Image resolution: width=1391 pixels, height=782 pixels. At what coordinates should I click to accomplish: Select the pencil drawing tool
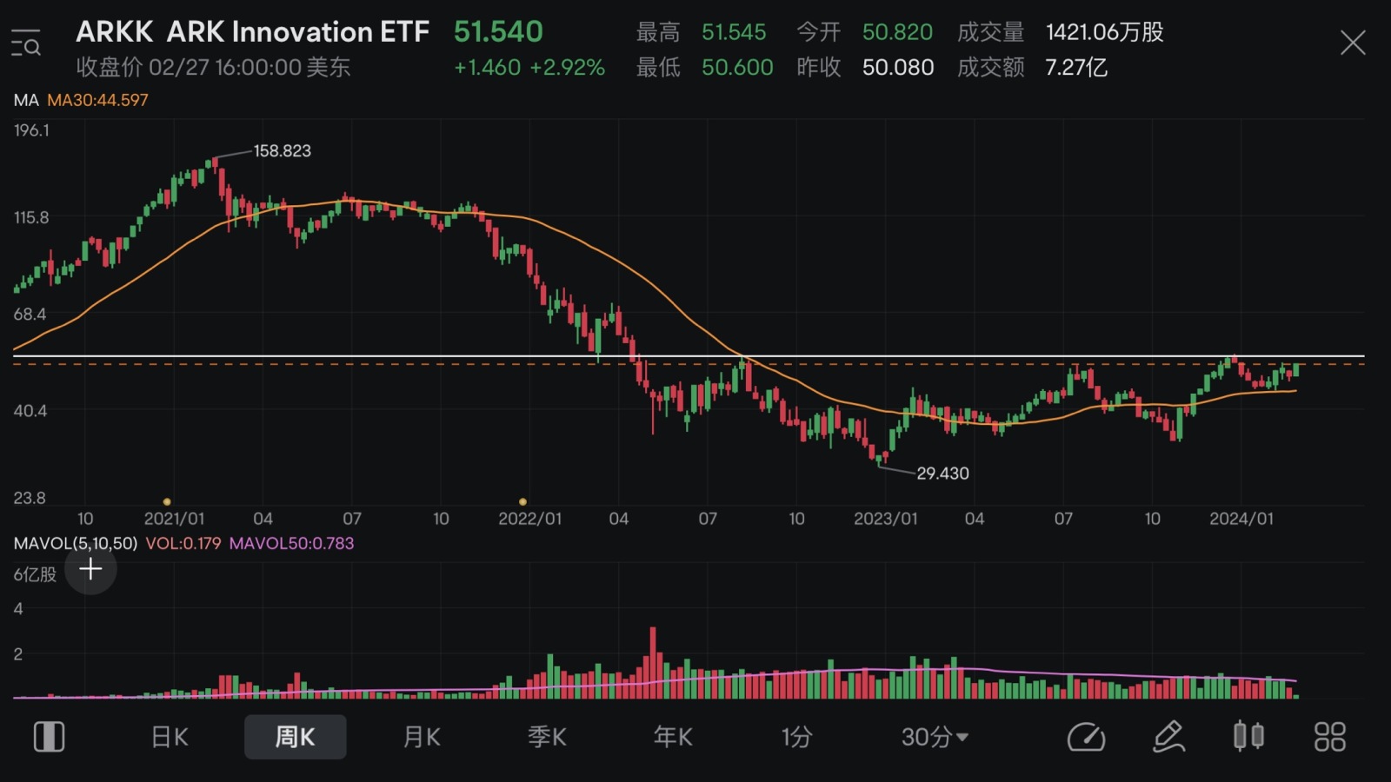pos(1168,737)
